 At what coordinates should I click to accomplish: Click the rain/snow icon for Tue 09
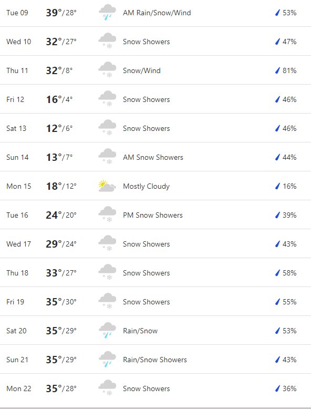(x=107, y=13)
